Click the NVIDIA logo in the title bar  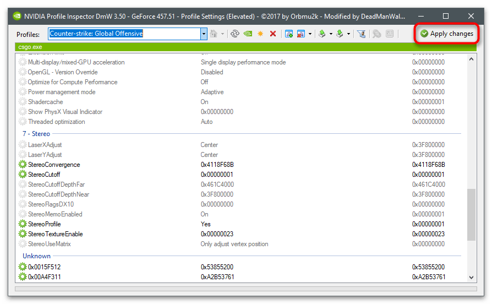click(17, 16)
